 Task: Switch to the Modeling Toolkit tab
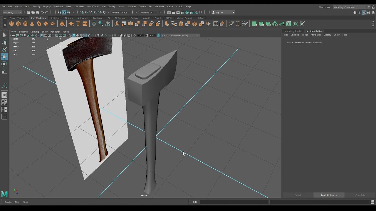coord(293,31)
